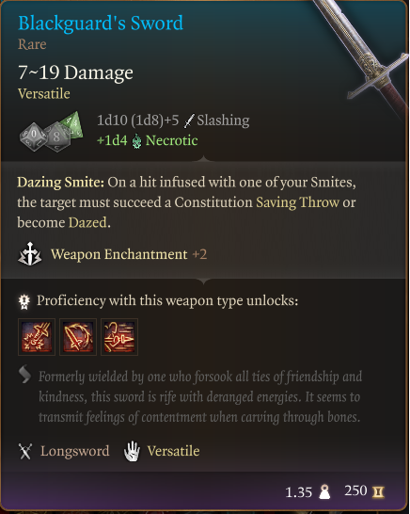Click the gold coin icon next to 250

[x=378, y=491]
